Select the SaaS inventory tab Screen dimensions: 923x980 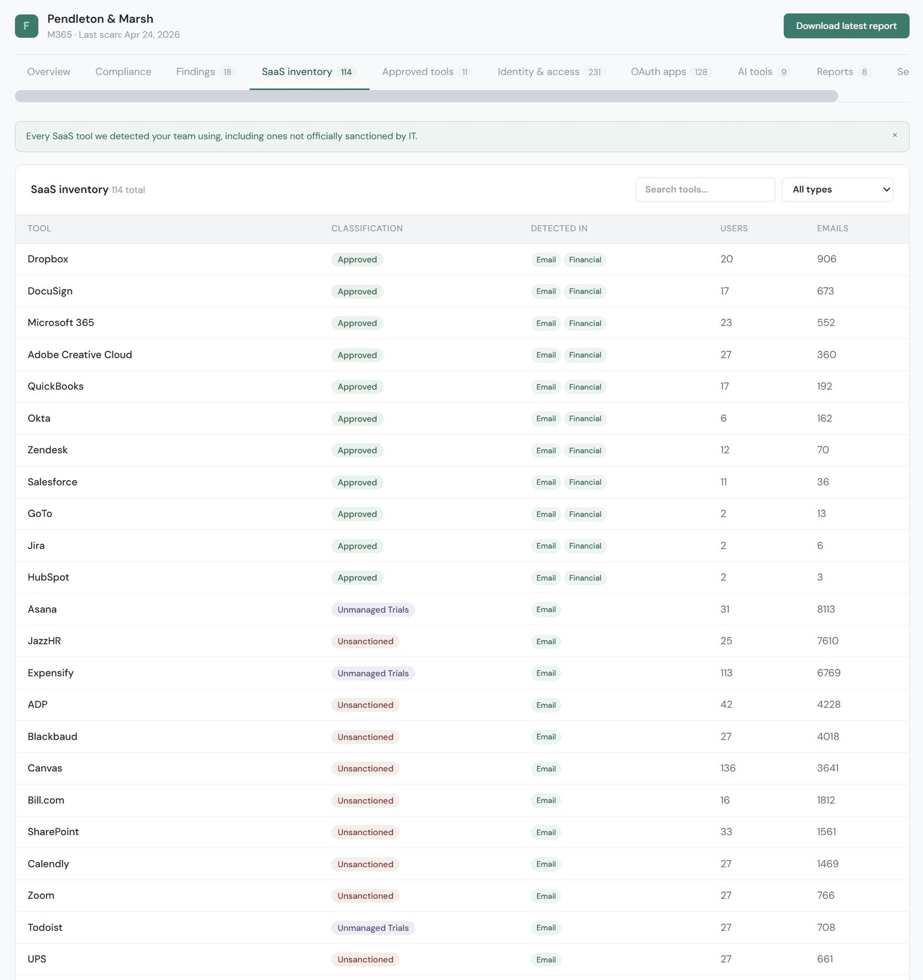(x=309, y=72)
